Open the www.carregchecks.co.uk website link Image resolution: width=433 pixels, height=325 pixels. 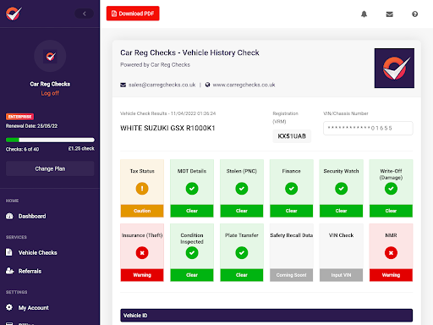coord(244,85)
